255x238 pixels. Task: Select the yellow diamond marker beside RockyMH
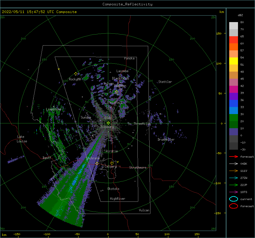(76, 74)
